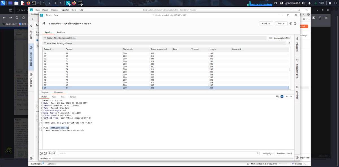
Task: Toggle hide non-printable characters eye icon
Action: (277, 97)
